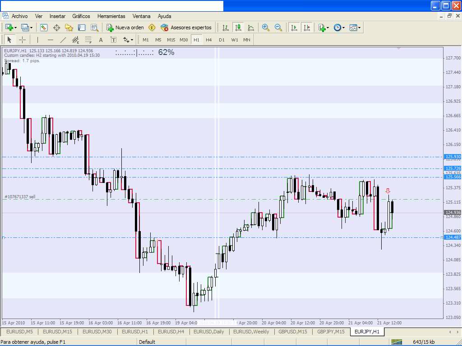Select the vertical line tool

click(x=37, y=40)
